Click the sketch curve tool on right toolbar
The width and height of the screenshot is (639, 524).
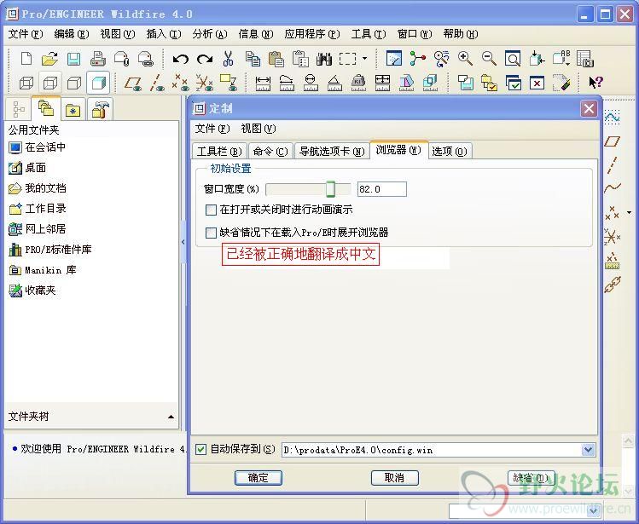click(x=612, y=118)
